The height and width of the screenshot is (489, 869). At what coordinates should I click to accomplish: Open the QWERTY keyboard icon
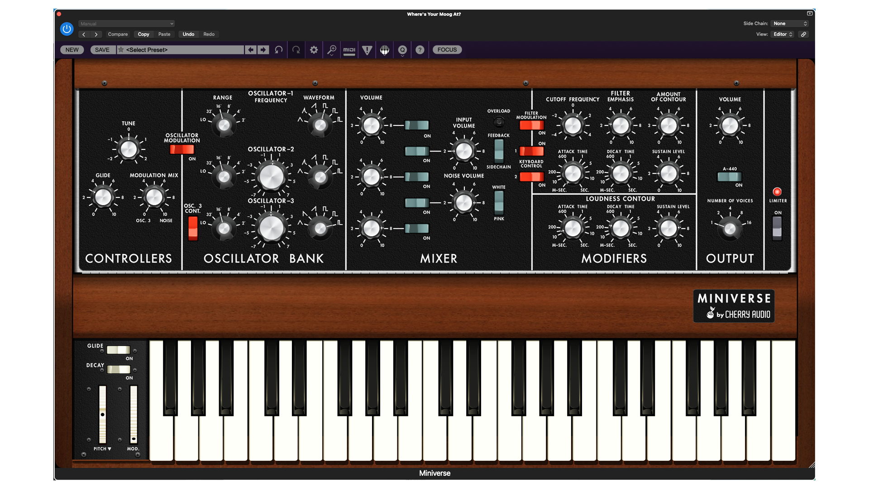[x=385, y=50]
